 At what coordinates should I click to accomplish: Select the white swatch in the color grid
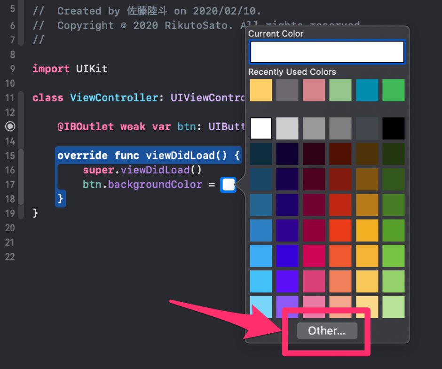click(260, 128)
